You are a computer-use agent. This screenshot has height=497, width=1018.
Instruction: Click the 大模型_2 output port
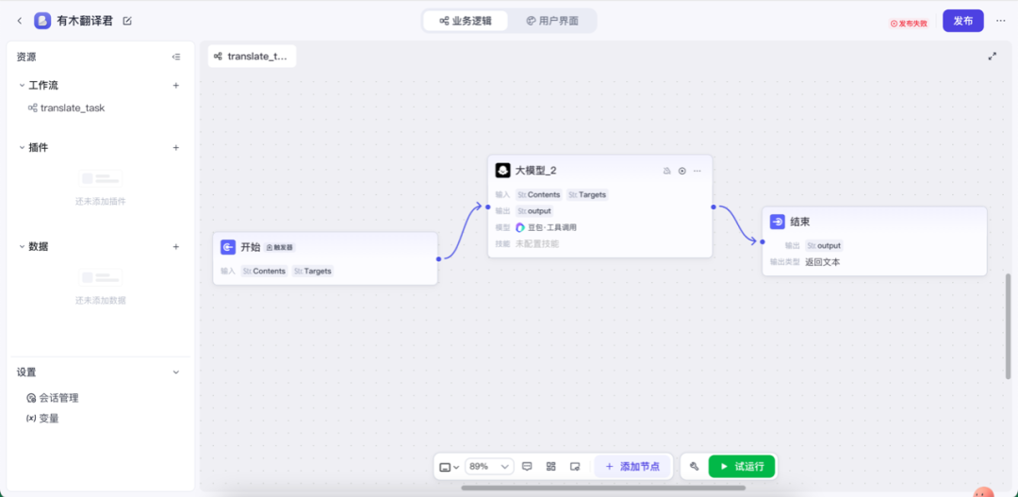click(713, 207)
